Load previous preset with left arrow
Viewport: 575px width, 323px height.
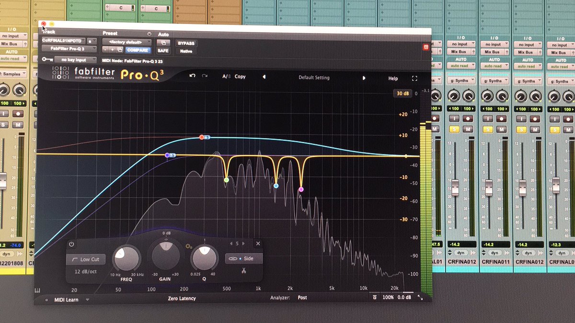click(x=264, y=77)
